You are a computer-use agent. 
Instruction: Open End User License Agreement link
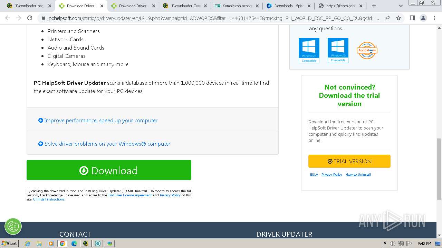[x=130, y=195]
